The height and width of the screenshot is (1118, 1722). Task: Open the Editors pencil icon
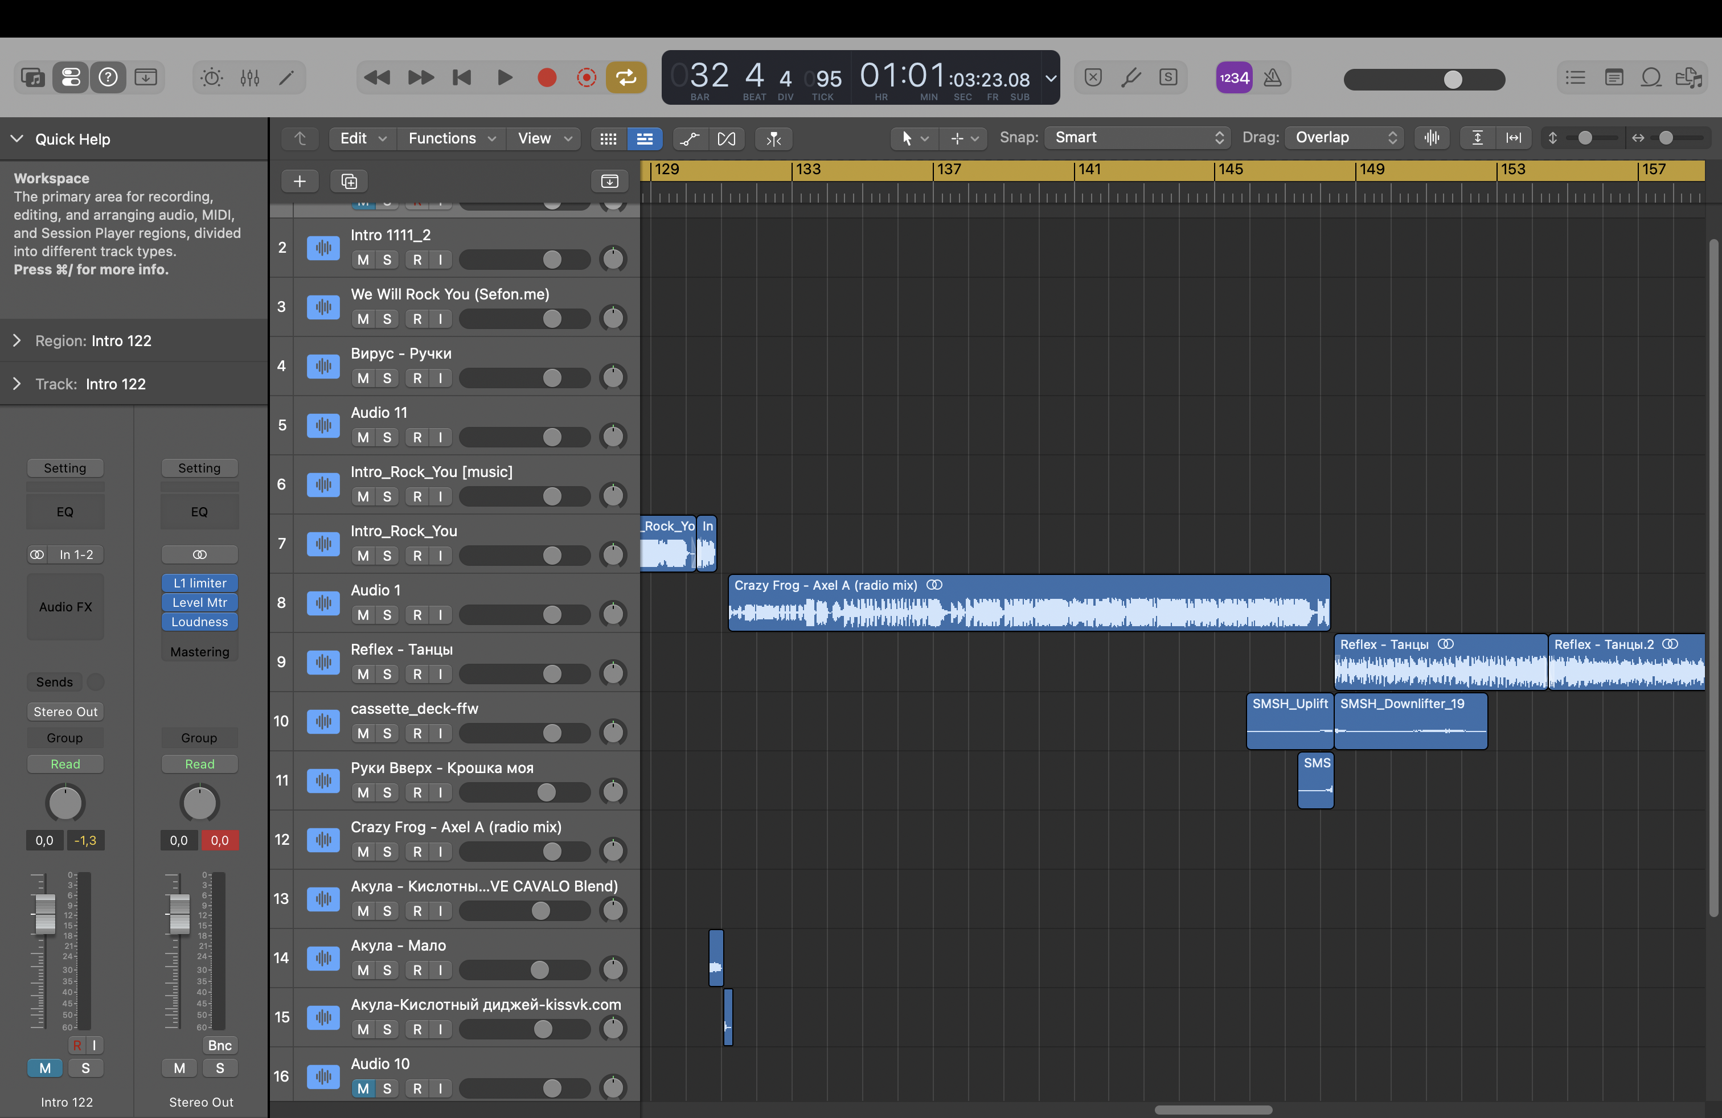286,77
